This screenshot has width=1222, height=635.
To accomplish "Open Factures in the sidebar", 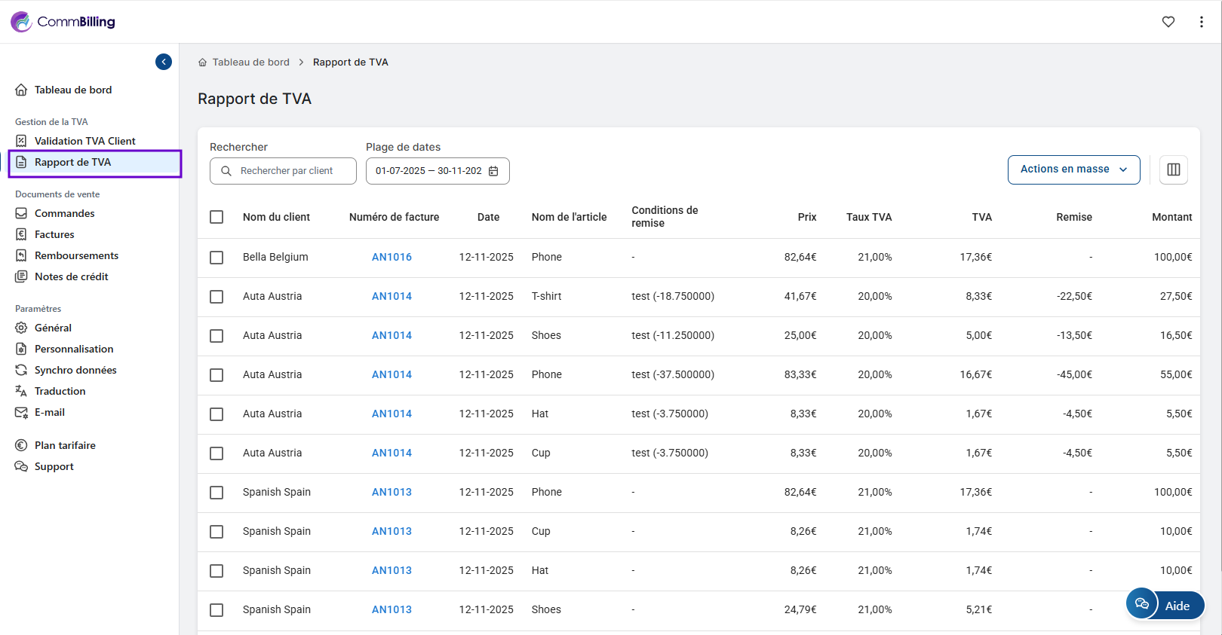I will tap(54, 234).
